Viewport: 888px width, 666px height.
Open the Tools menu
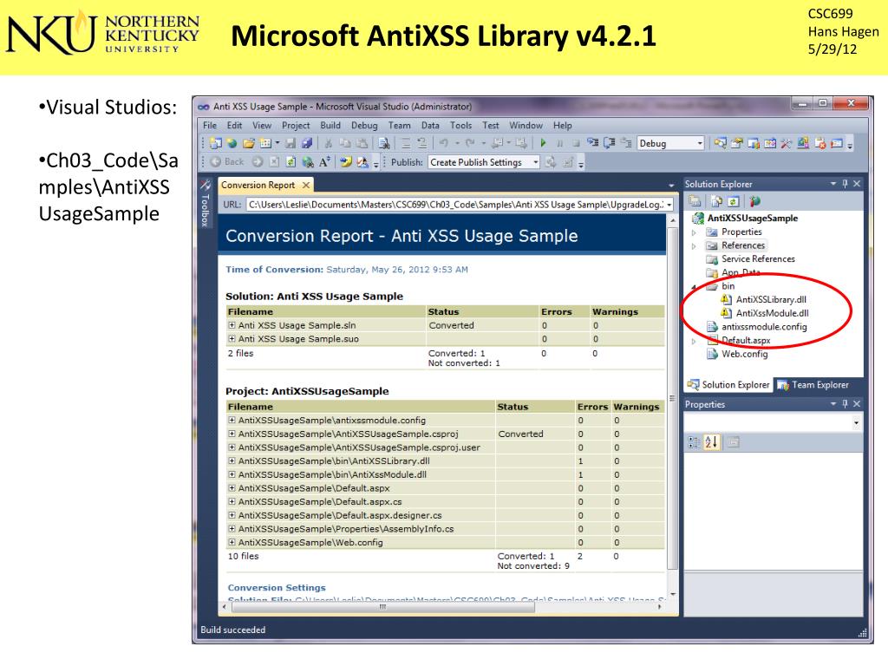coord(461,125)
